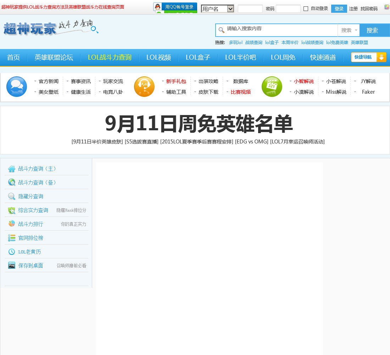Click the 请输入搜索内容 search input
The image size is (390, 355).
(281, 30)
